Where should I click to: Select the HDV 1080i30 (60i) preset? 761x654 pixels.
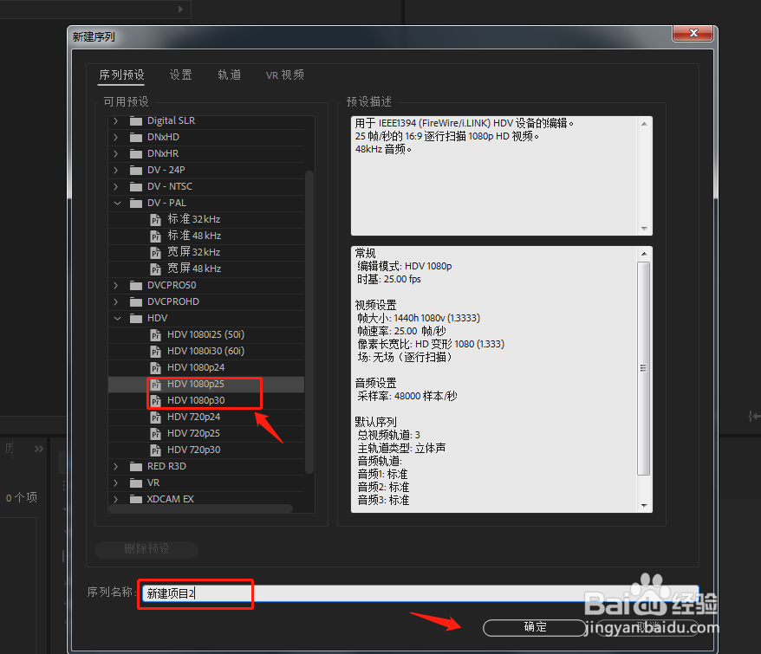click(x=204, y=351)
